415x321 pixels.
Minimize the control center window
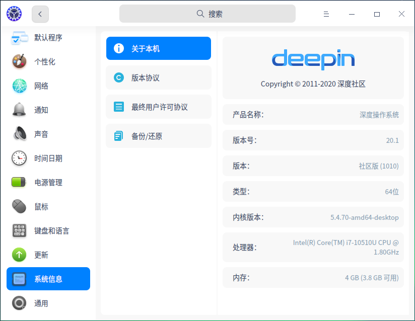(352, 14)
